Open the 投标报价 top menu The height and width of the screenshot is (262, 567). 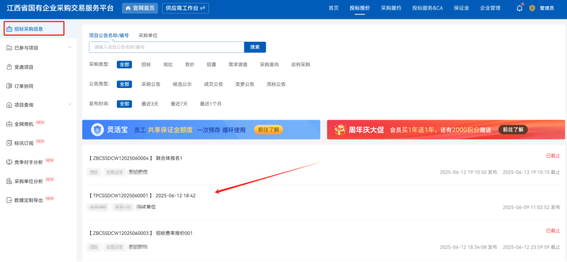pyautogui.click(x=360, y=8)
